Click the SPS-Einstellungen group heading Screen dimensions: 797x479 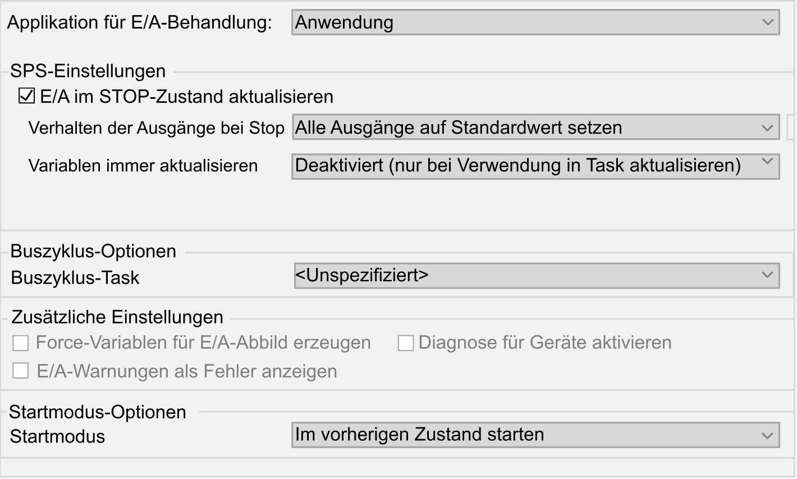tap(88, 71)
